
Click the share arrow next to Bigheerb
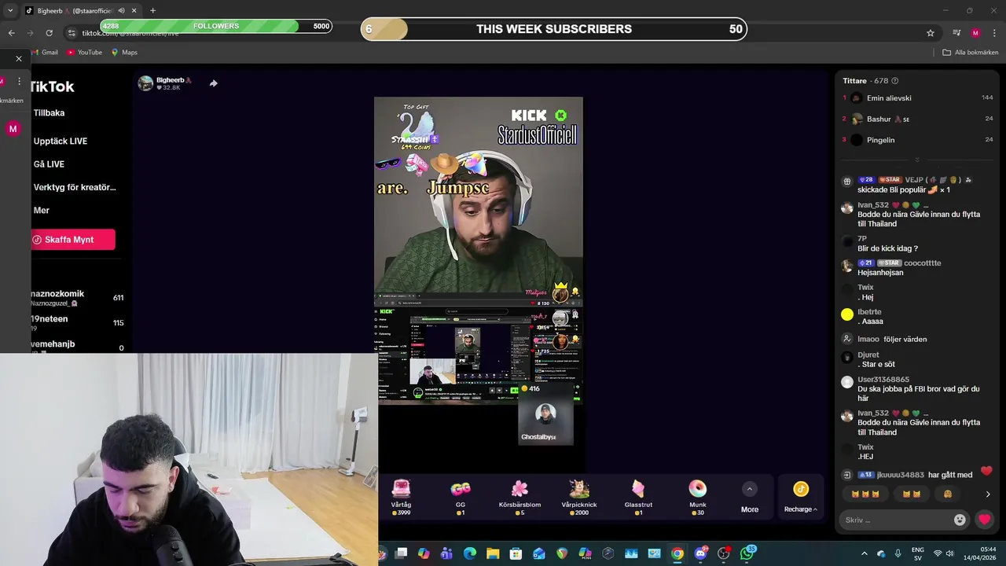point(213,83)
